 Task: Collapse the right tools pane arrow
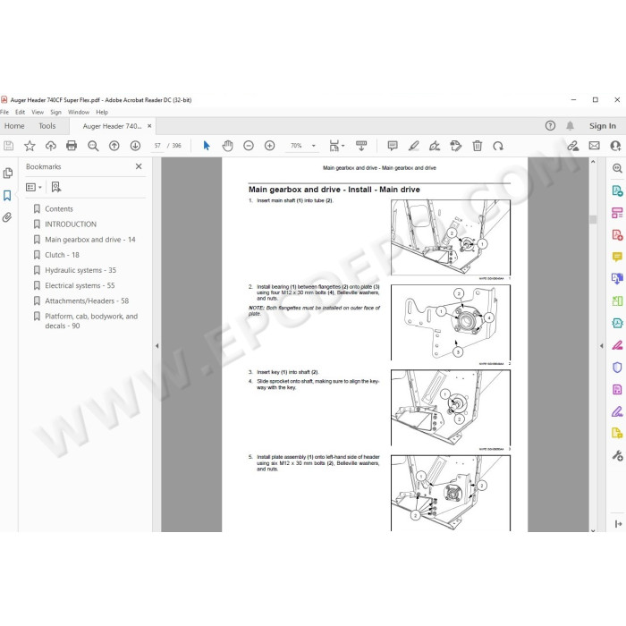point(602,346)
